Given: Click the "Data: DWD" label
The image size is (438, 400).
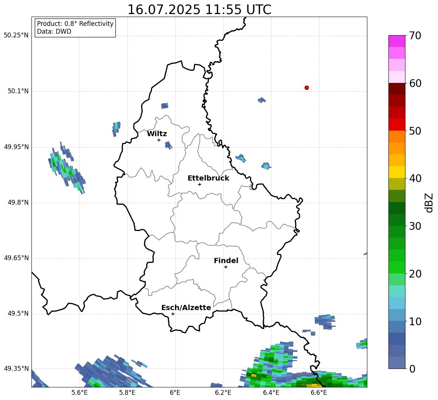Looking at the screenshot, I should (54, 31).
